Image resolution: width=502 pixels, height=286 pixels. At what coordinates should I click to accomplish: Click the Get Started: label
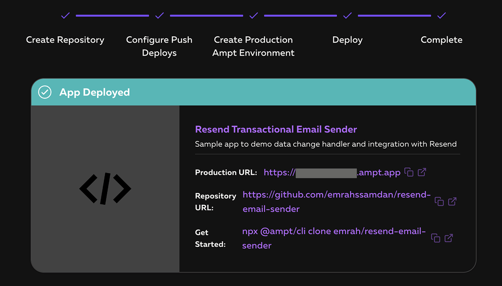click(210, 238)
